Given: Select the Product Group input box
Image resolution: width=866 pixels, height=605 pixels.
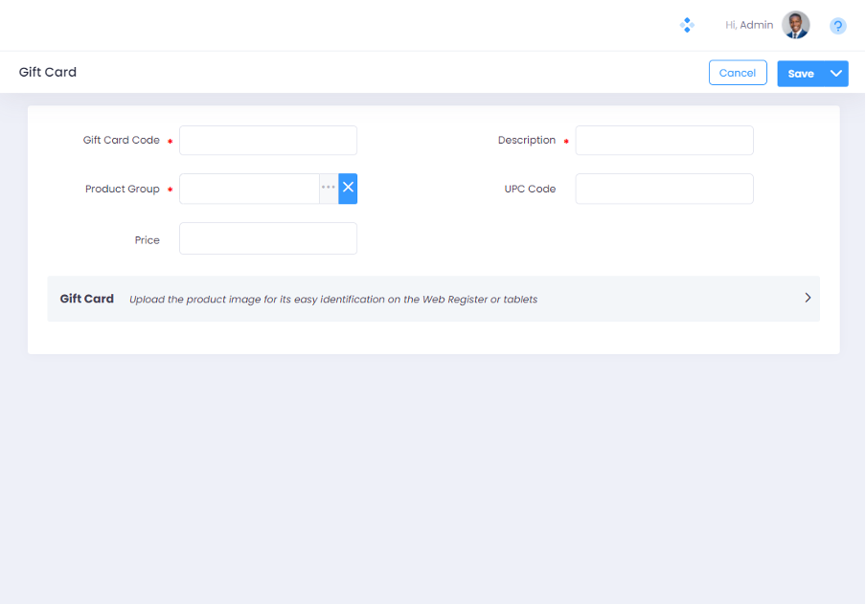Looking at the screenshot, I should pyautogui.click(x=249, y=189).
